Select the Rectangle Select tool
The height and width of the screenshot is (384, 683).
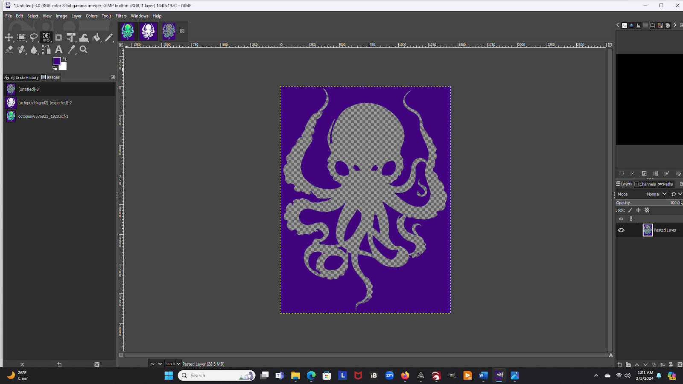21,38
